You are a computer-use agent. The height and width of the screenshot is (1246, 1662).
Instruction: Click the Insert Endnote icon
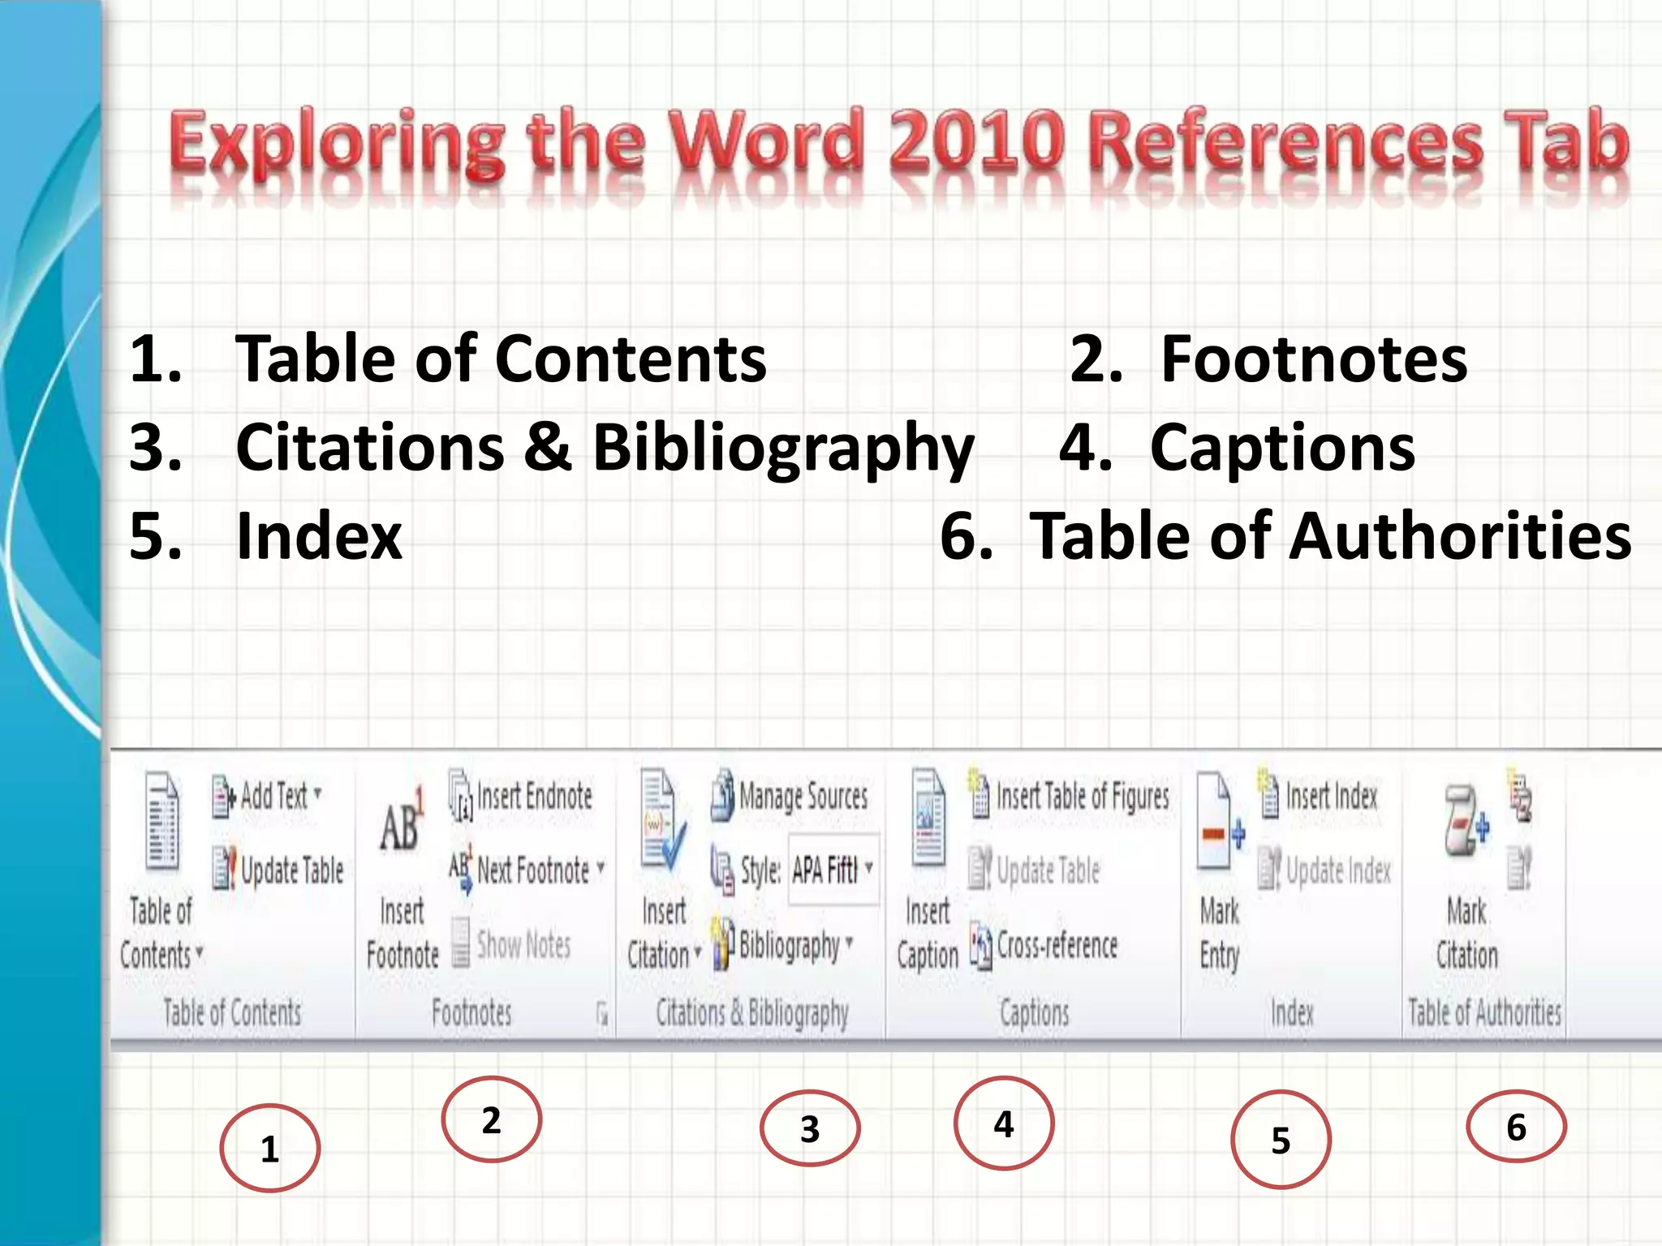tap(461, 795)
